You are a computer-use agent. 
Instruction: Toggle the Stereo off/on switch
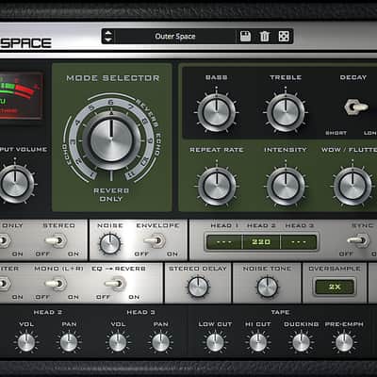57,240
